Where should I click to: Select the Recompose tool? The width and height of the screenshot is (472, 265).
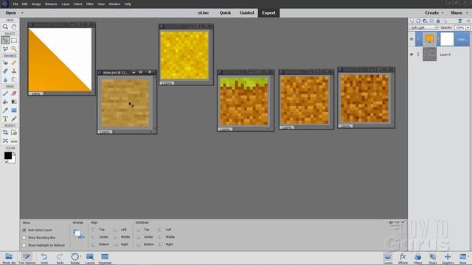click(14, 132)
